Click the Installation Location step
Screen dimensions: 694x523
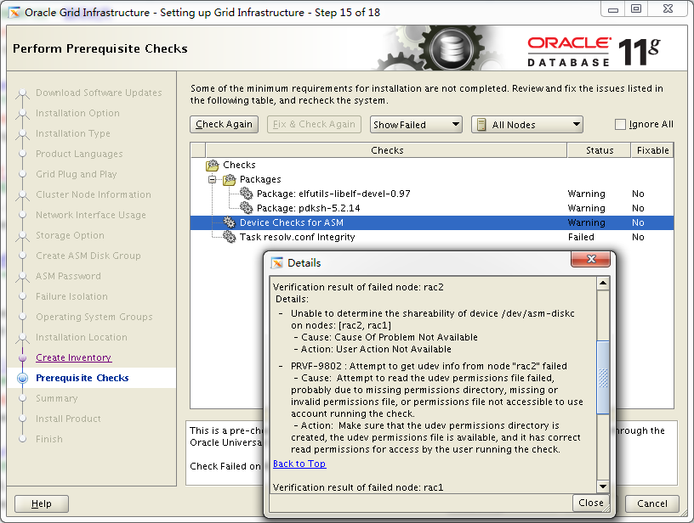point(82,337)
